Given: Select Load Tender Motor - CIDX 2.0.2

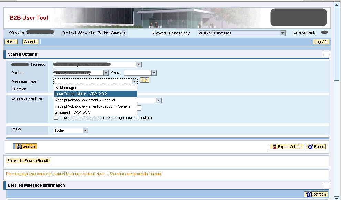Looking at the screenshot, I should point(81,94).
